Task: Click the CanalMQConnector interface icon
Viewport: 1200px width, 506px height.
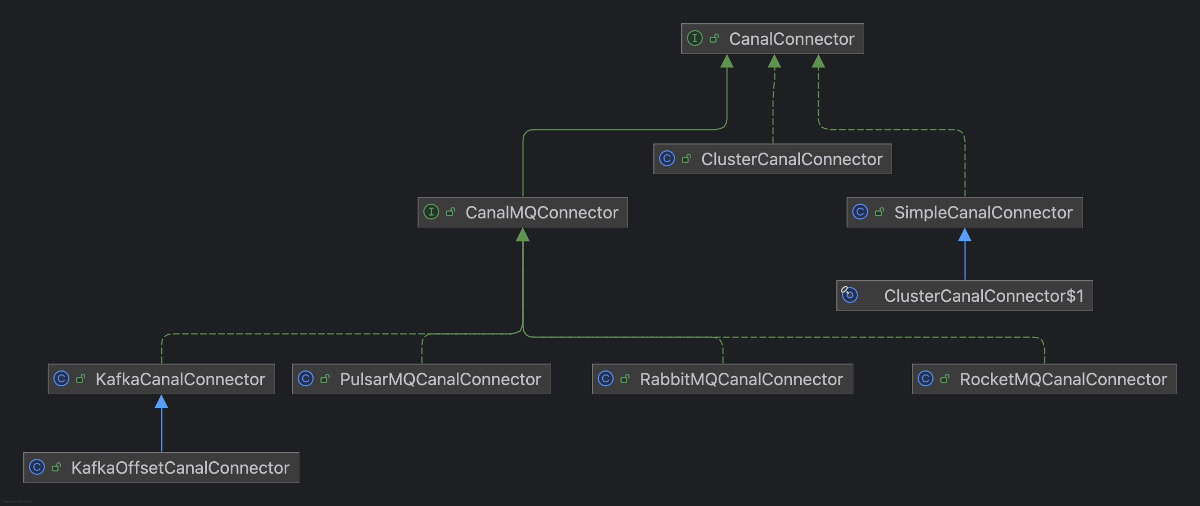Action: tap(431, 212)
